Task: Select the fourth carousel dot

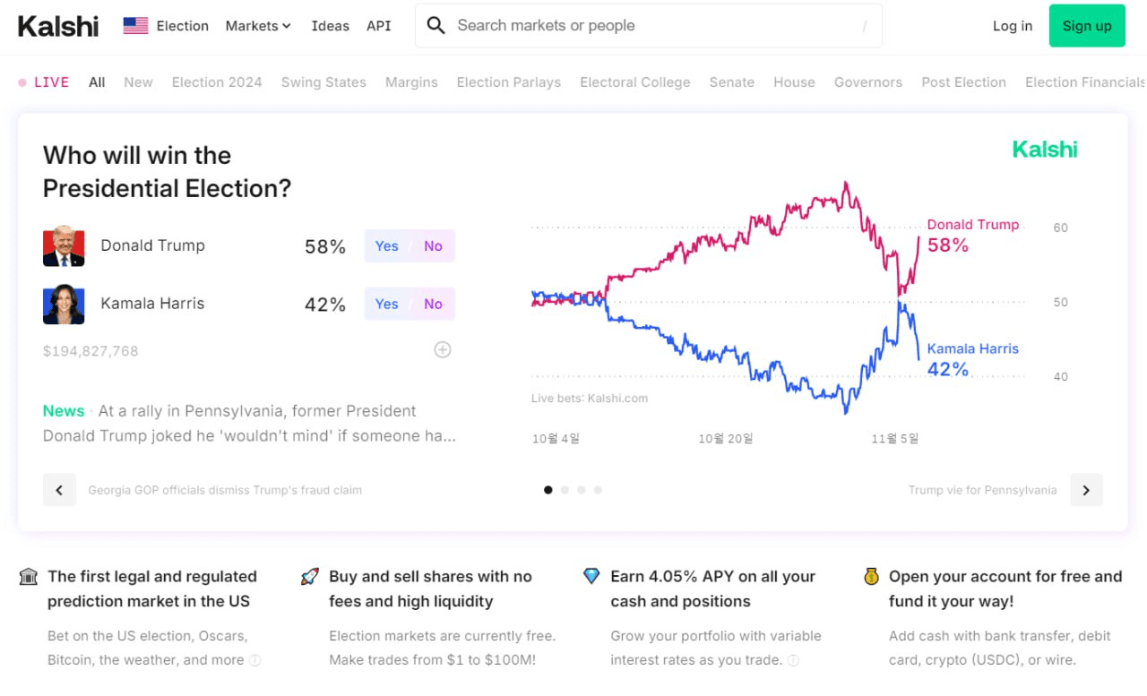Action: [x=598, y=490]
